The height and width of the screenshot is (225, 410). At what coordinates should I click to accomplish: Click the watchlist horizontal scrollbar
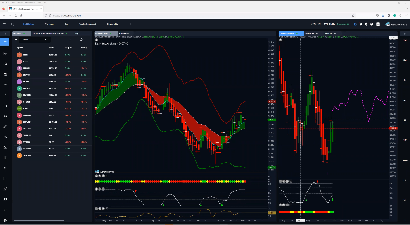39,221
